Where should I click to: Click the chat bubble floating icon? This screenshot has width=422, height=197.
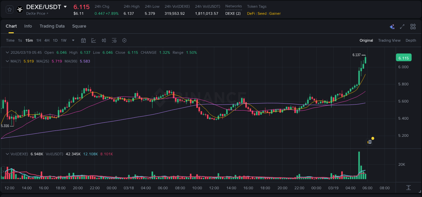click(369, 142)
